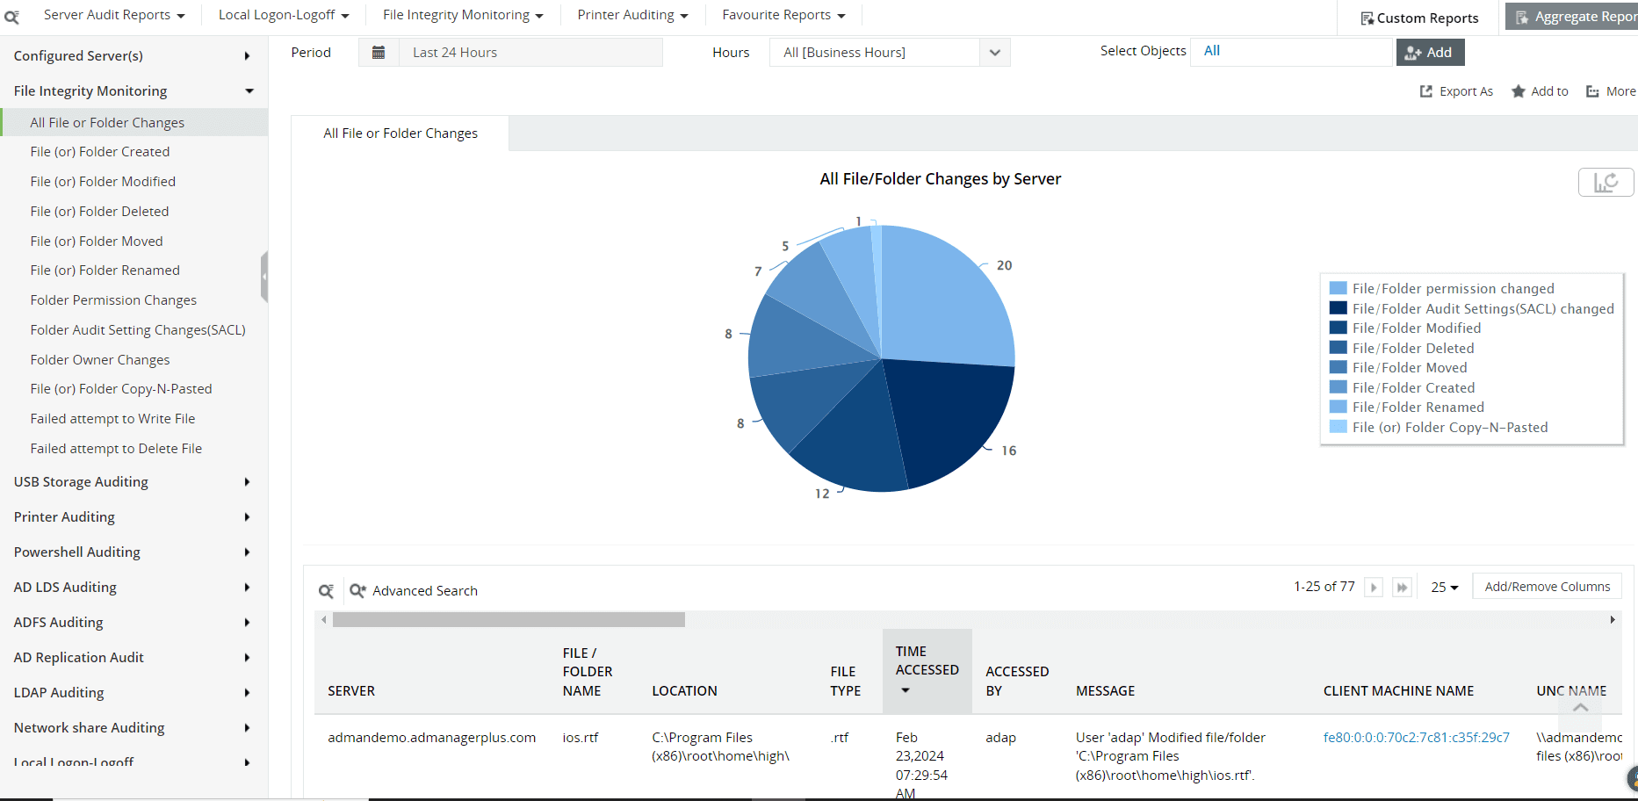Toggle File/Folder Modified in the chart legend

(1415, 328)
